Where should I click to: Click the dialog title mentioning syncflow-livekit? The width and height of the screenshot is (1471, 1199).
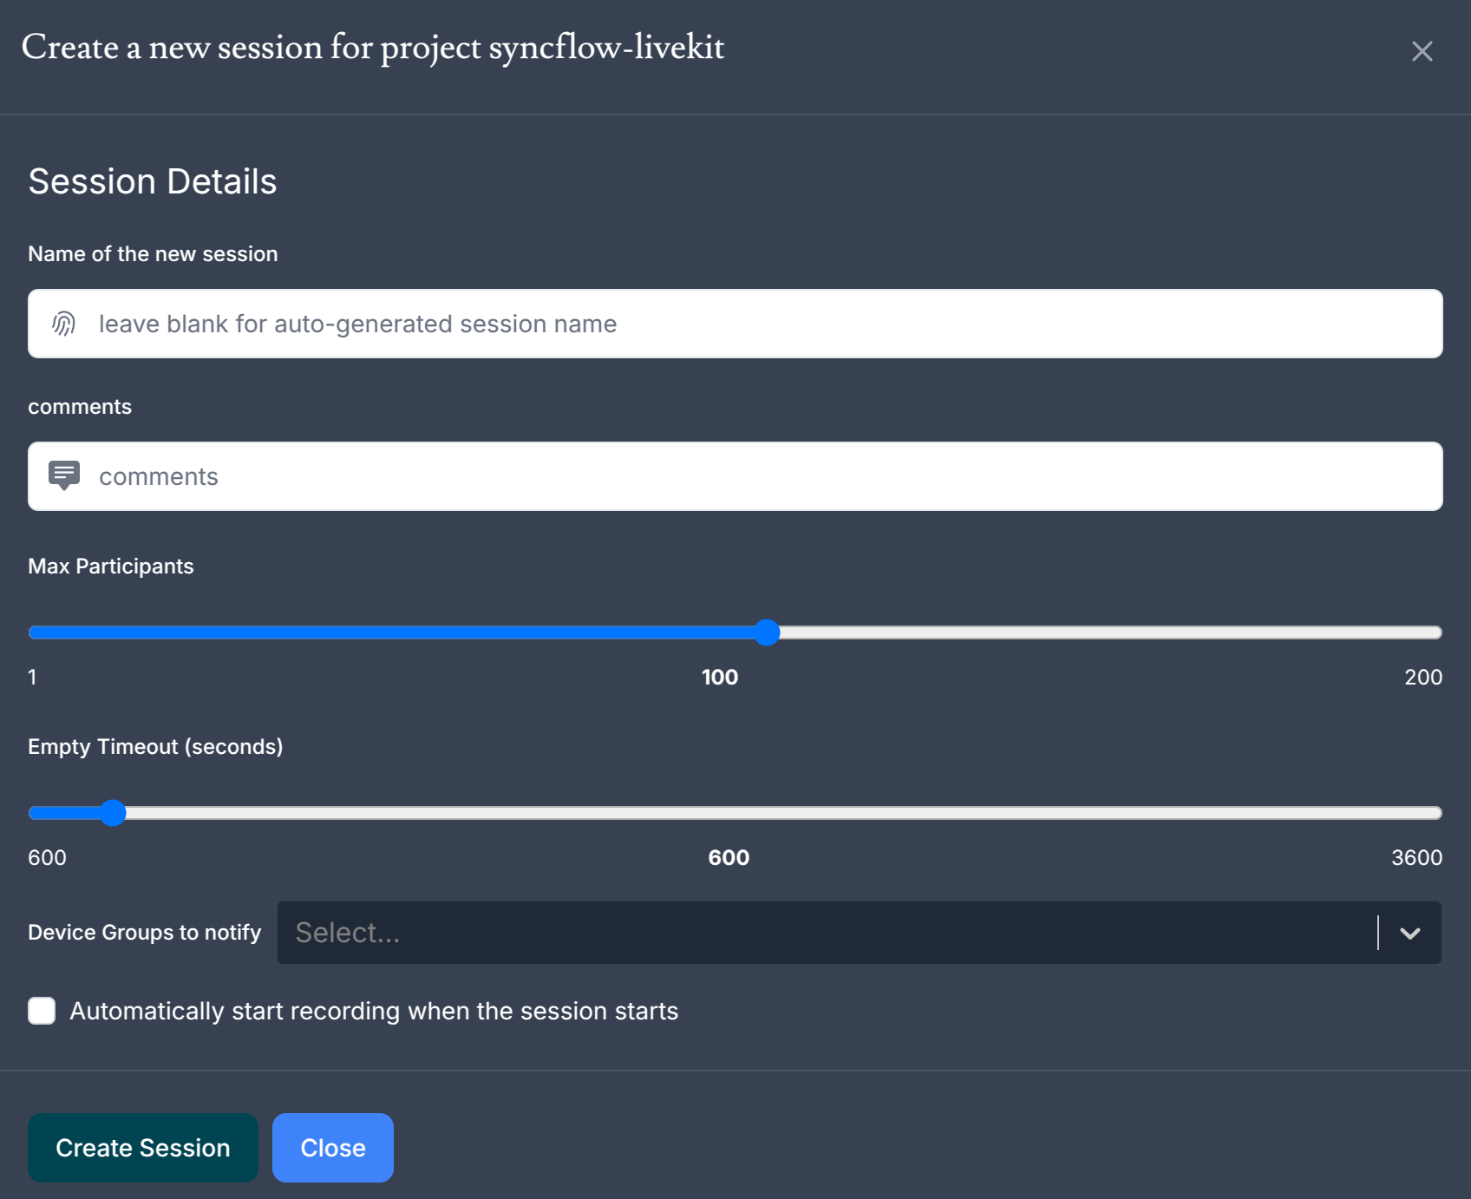[373, 48]
